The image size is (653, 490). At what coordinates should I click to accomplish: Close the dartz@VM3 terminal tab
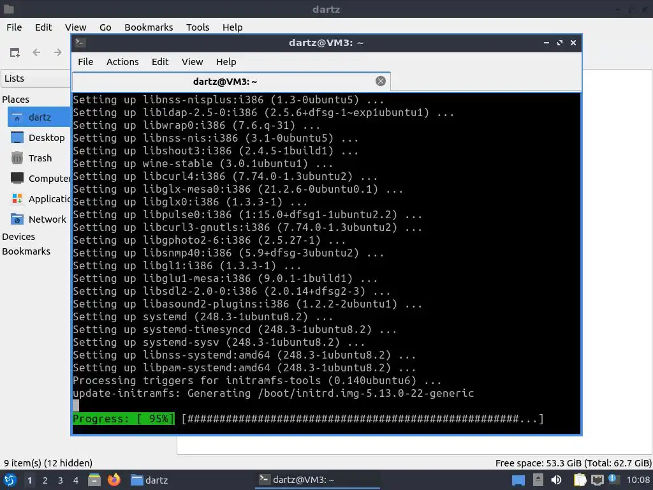point(380,81)
